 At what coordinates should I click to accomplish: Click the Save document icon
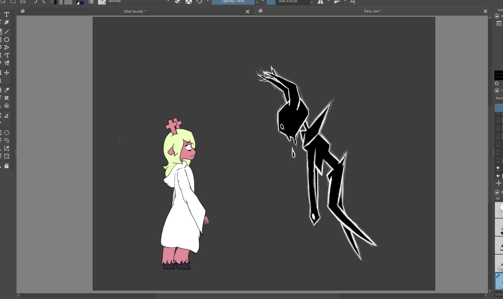click(23, 1)
